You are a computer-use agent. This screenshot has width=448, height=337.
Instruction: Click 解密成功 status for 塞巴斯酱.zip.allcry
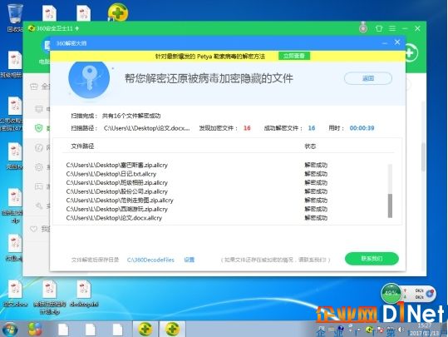click(316, 165)
